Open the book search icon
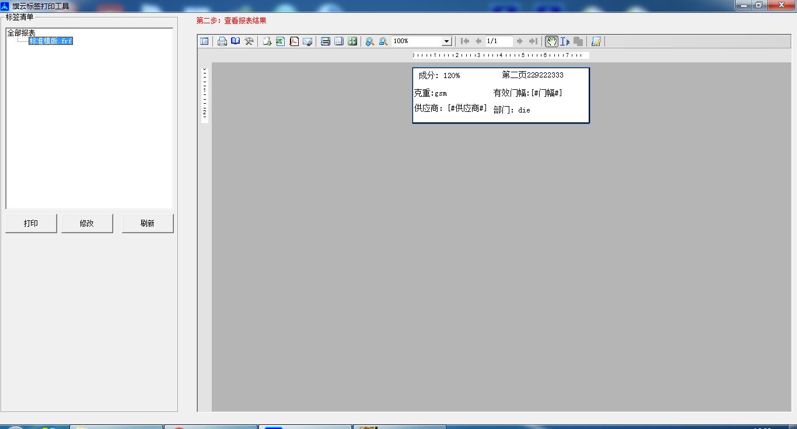The height and width of the screenshot is (429, 797). [236, 41]
